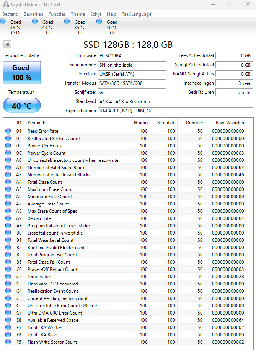Click the status orb for Current Pending Sector Count

click(8, 298)
